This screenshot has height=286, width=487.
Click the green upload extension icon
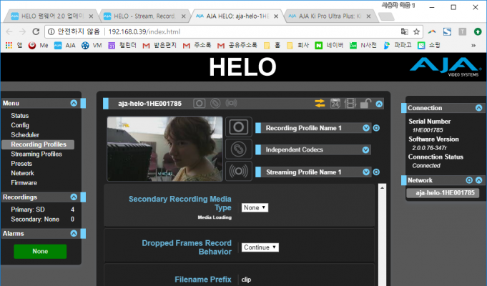click(478, 31)
